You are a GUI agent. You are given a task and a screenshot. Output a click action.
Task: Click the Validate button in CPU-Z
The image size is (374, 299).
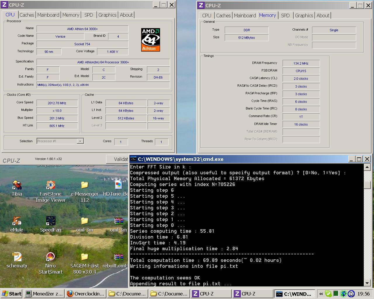(117, 159)
